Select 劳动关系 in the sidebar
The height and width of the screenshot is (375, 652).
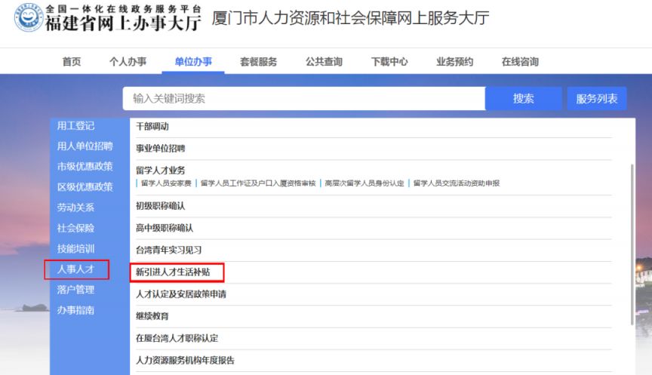click(75, 207)
